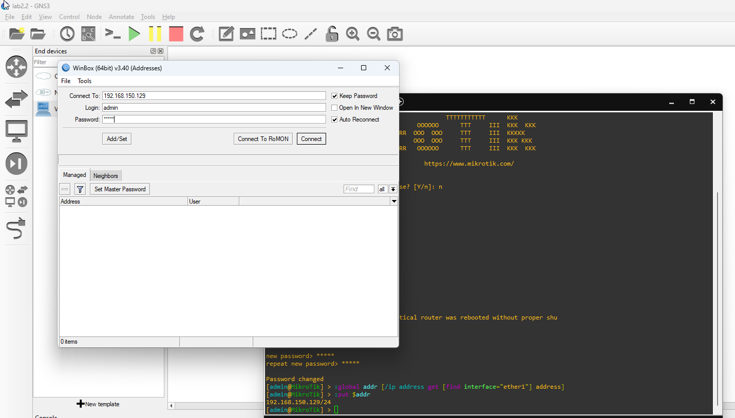This screenshot has width=735, height=418.
Task: Switch to the Neighbors tab
Action: point(106,175)
